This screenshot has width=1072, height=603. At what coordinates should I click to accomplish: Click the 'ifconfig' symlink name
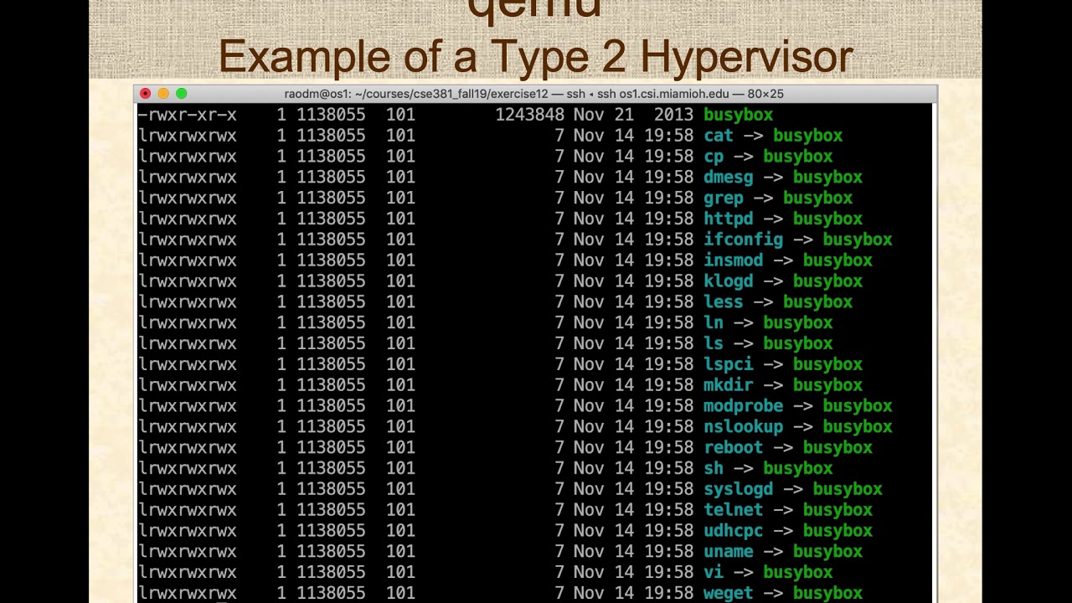[743, 240]
